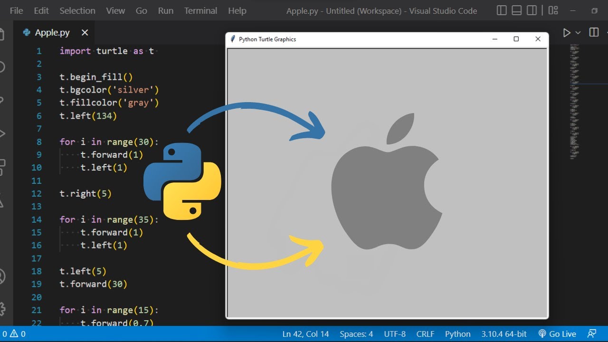The image size is (608, 342).
Task: Click the Python Turtle Graphics title text
Action: tap(267, 39)
